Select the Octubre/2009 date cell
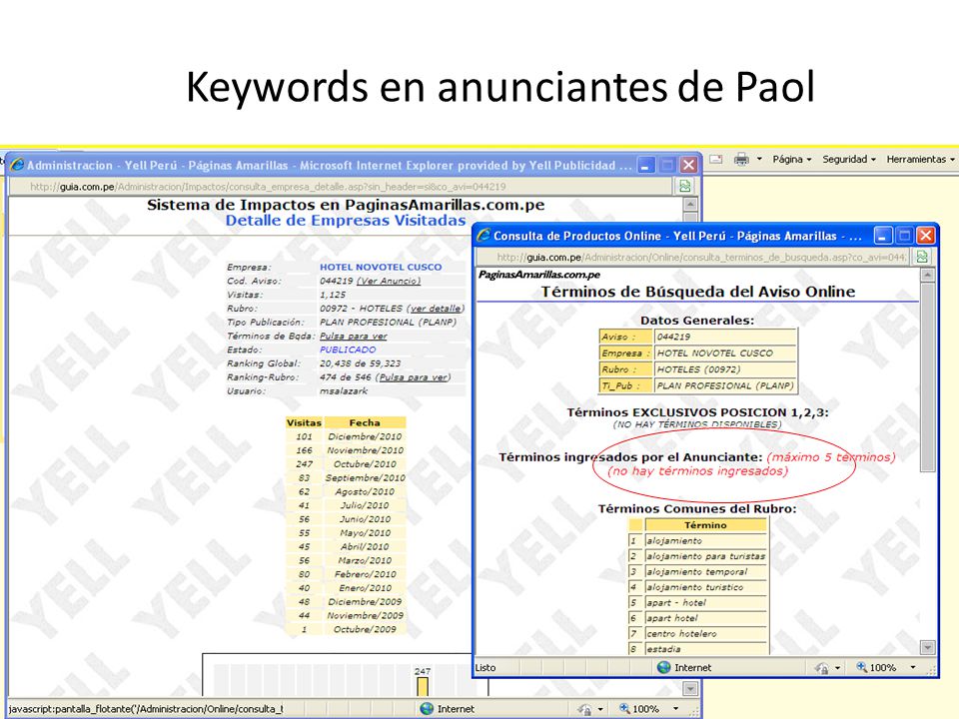The image size is (959, 719). tap(365, 629)
